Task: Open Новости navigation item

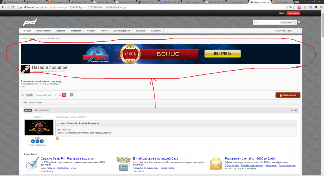Action: (x=91, y=31)
